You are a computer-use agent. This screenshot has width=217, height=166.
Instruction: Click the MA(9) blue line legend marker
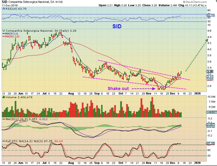pyautogui.click(x=4, y=34)
